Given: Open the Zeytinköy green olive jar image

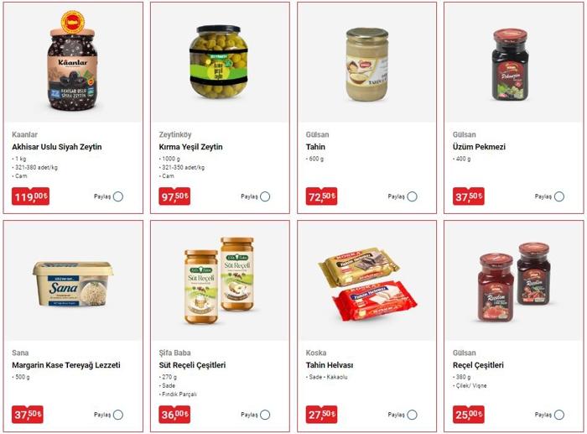Looking at the screenshot, I should click(219, 62).
